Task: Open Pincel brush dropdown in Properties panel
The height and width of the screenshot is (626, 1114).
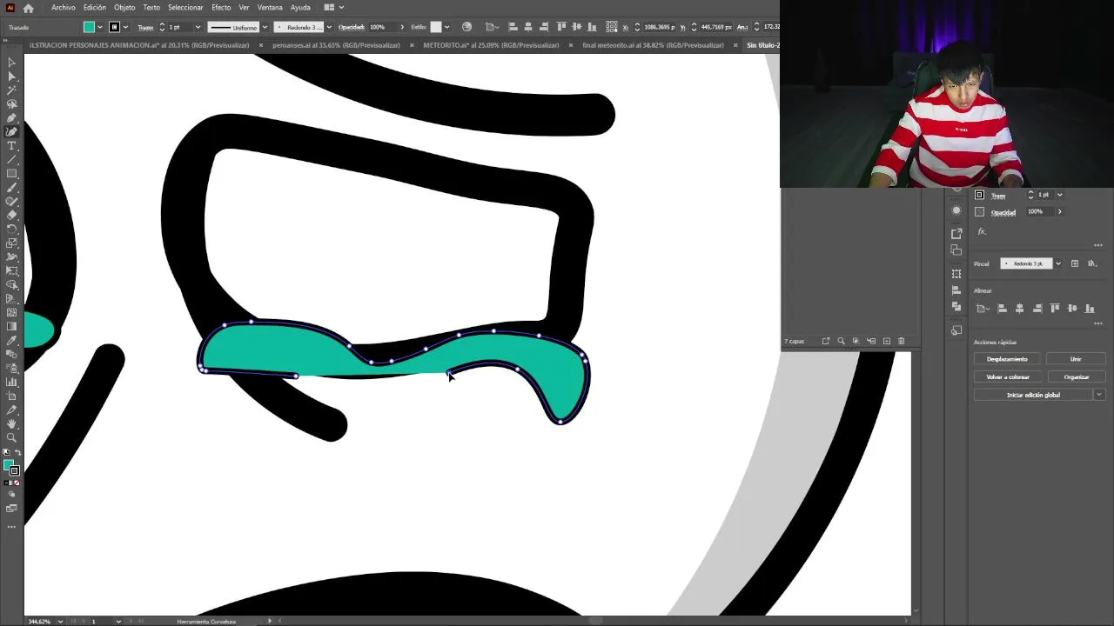Action: point(1058,263)
